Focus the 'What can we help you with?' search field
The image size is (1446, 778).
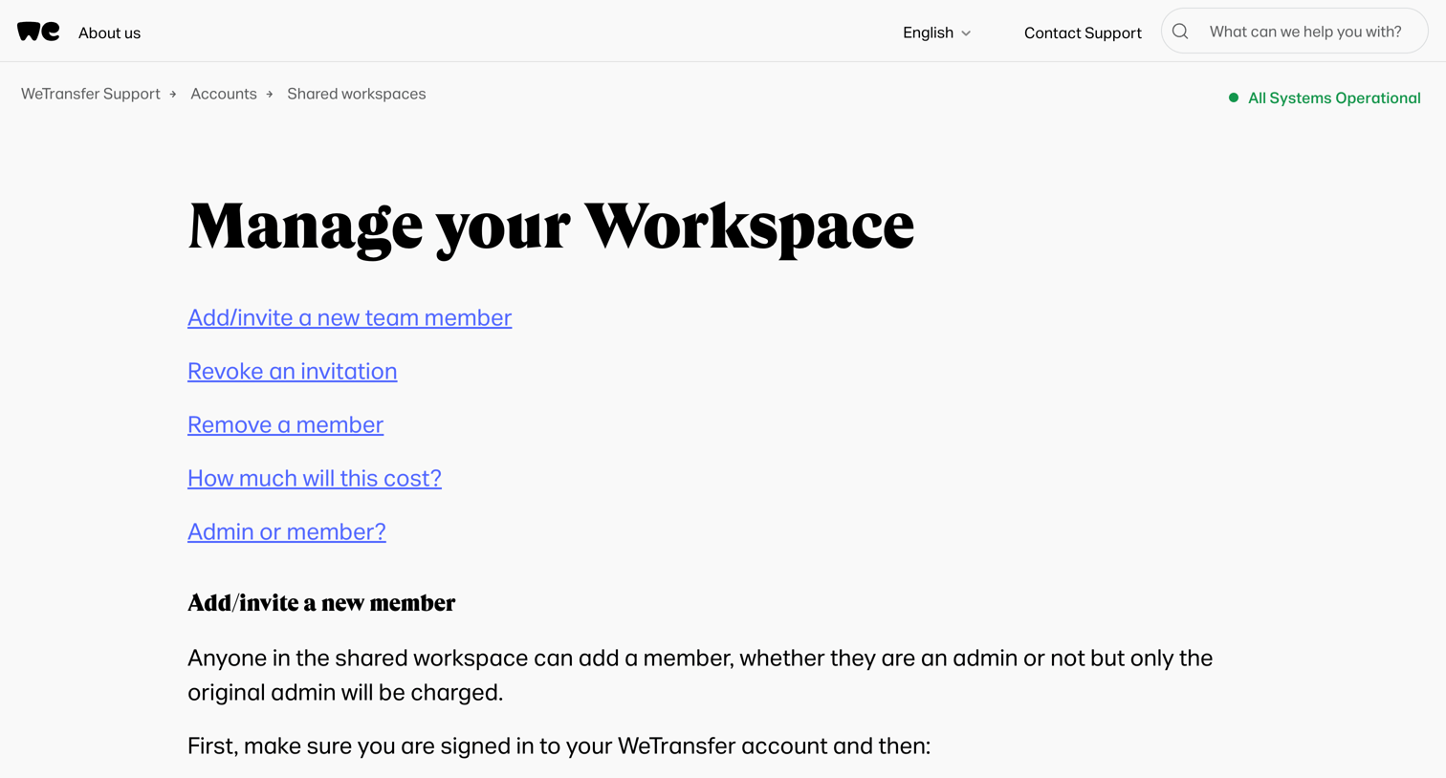click(1295, 32)
